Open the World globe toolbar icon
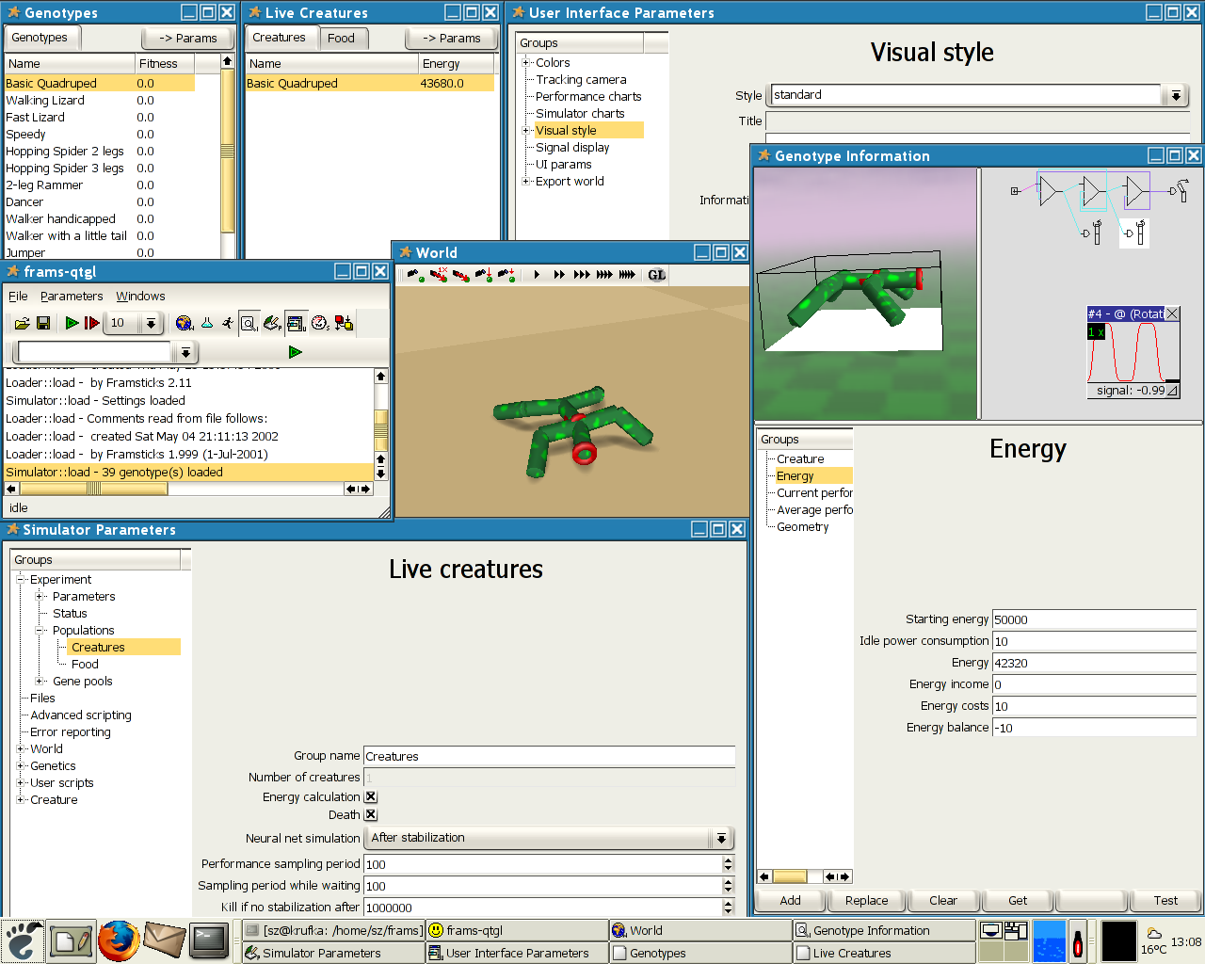Image resolution: width=1205 pixels, height=964 pixels. click(185, 323)
